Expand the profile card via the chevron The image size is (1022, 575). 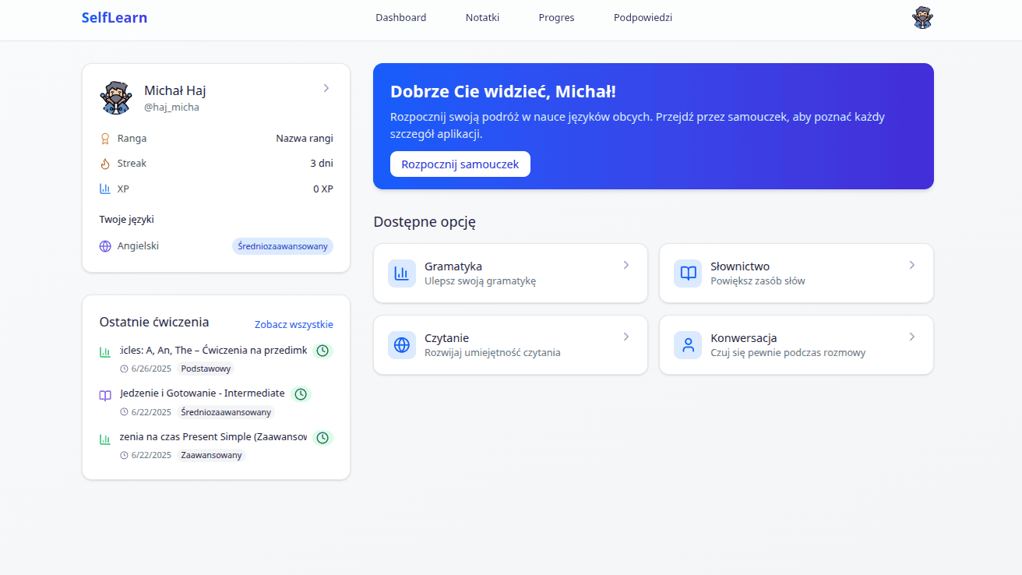pyautogui.click(x=326, y=88)
